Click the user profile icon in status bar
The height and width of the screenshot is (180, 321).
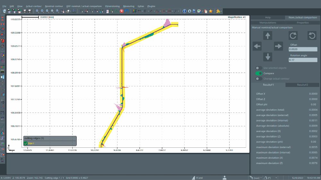coord(225,177)
